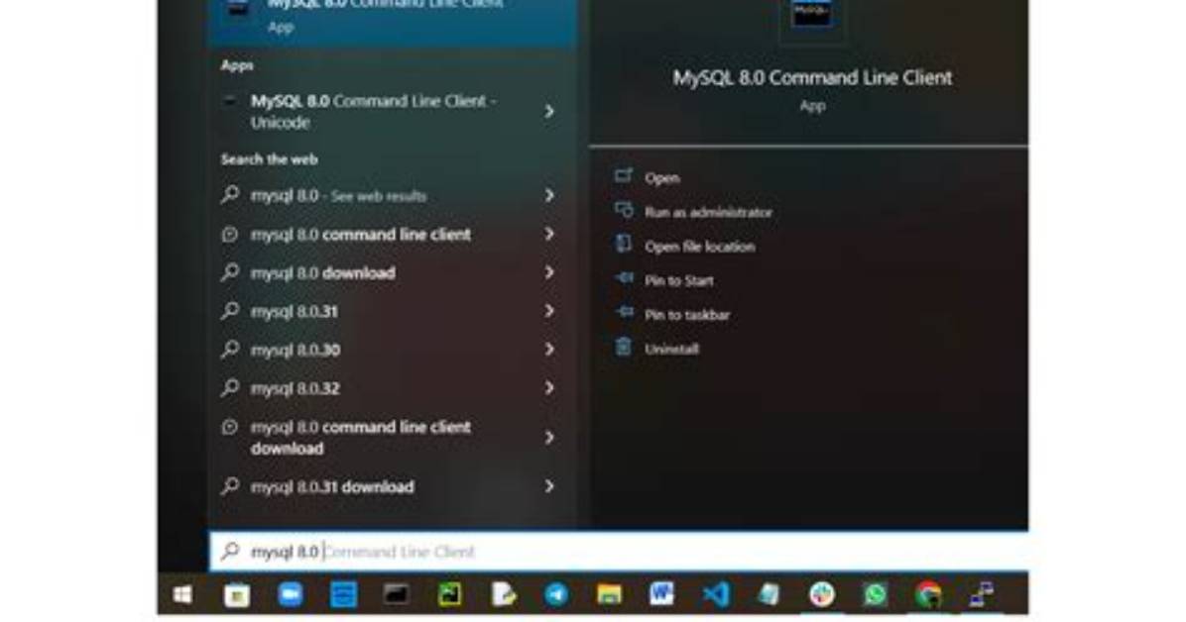
Task: Expand chevron beside 'mysql 8.0 command line client'
Action: (x=550, y=235)
